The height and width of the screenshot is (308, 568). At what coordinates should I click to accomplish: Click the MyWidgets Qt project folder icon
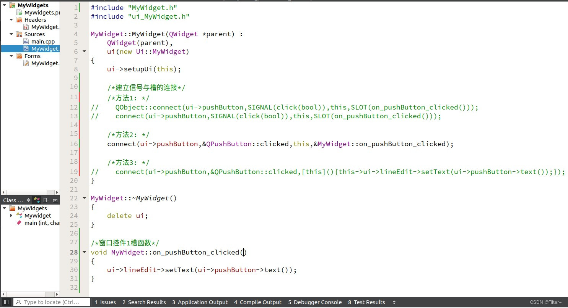[12, 5]
